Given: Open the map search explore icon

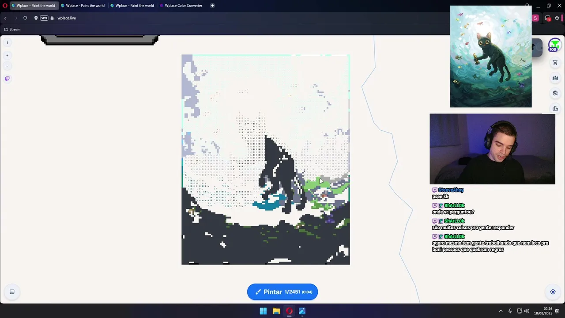Looking at the screenshot, I should tap(555, 93).
